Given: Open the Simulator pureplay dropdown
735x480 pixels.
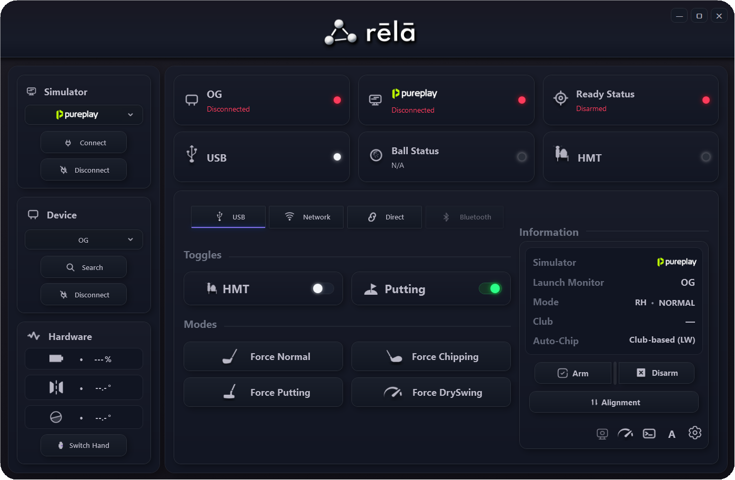Looking at the screenshot, I should [x=84, y=115].
